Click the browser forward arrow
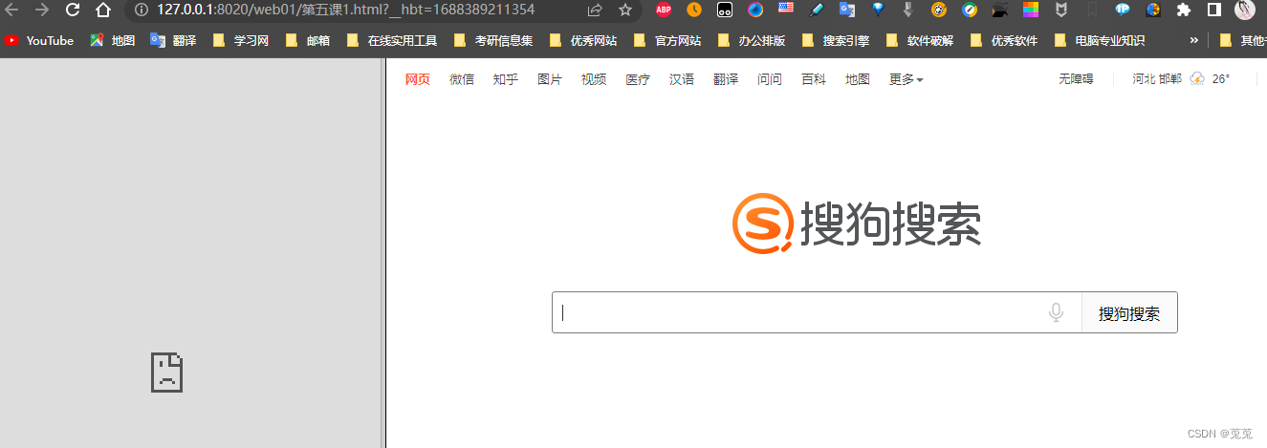This screenshot has width=1267, height=448. (41, 10)
